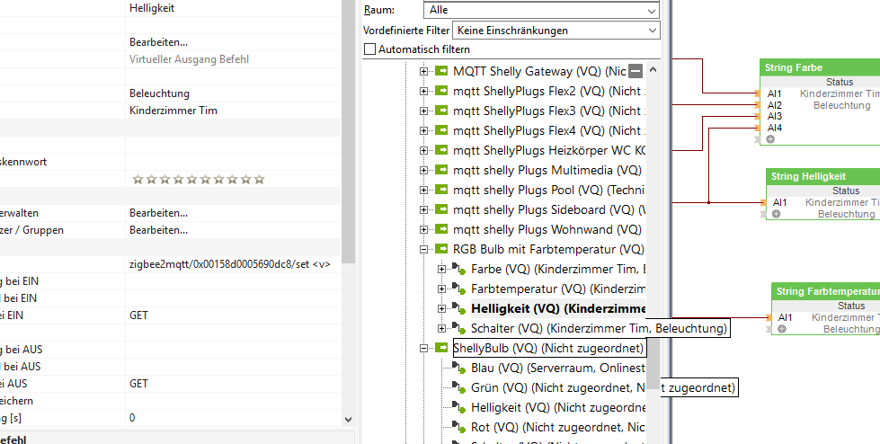Screen dimensions: 880x444
Task: Click the first Bearbeiten... property value
Action: tap(158, 42)
